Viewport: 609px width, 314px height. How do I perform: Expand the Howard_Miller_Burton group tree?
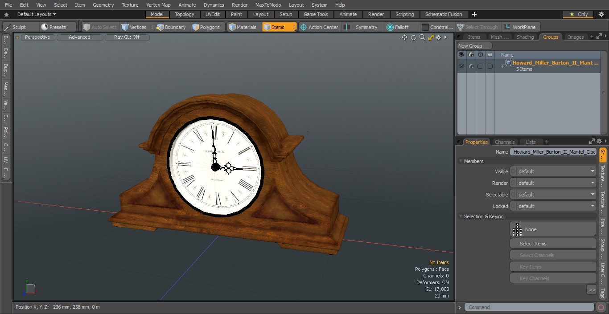click(x=502, y=66)
